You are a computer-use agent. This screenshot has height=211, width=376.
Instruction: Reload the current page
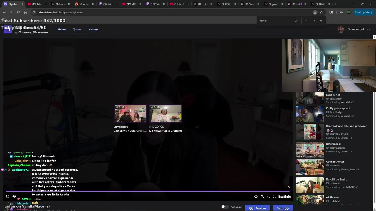(18, 12)
